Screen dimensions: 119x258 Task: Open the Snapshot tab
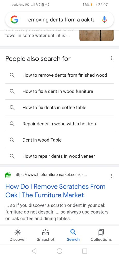click(46, 235)
